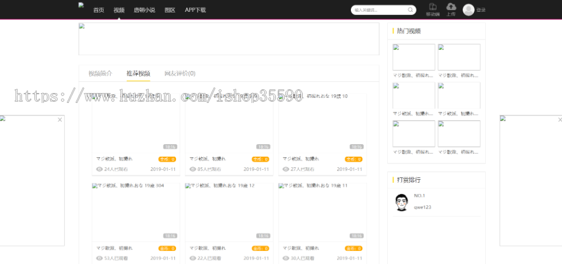Open 唐朝小说 from the navigation bar
Viewport: 562px width, 264px height.
point(144,10)
